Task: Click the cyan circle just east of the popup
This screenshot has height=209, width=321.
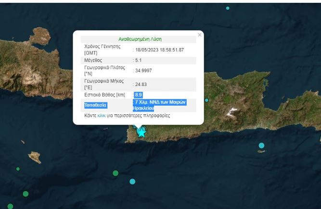Action: (x=206, y=100)
